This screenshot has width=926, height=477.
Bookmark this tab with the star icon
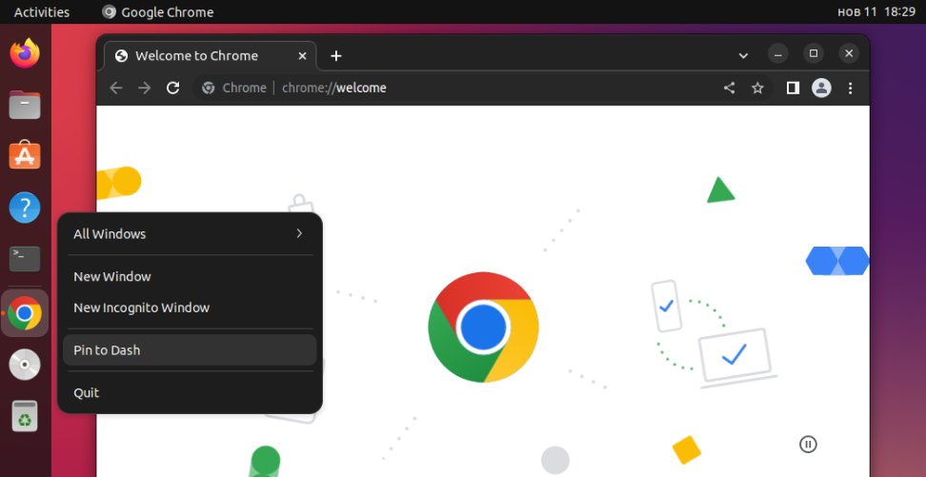coord(757,88)
